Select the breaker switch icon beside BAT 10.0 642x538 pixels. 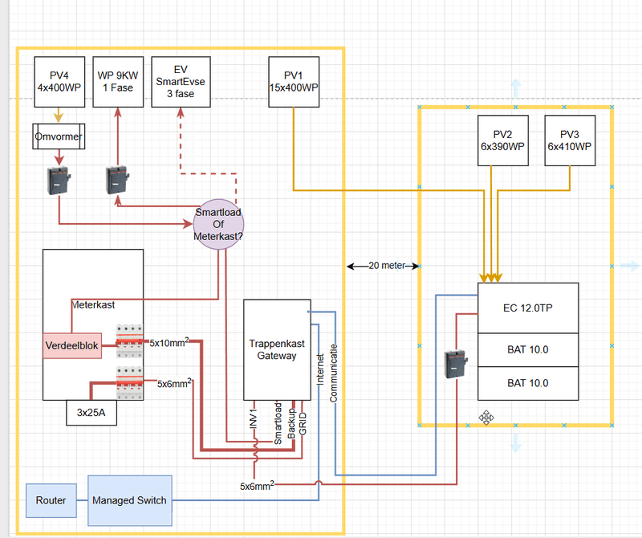[x=456, y=364]
